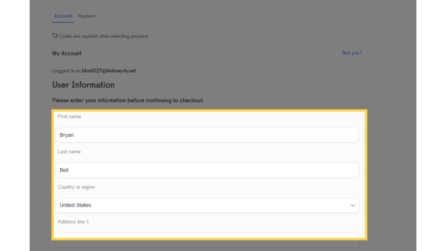Click the Not you? link
446x251 pixels.
pyautogui.click(x=352, y=53)
